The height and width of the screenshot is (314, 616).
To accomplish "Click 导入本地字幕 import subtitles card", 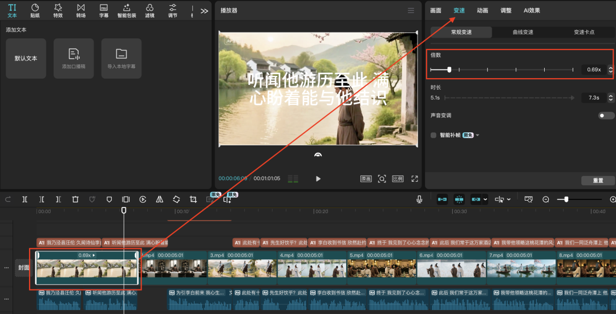I will pos(121,58).
